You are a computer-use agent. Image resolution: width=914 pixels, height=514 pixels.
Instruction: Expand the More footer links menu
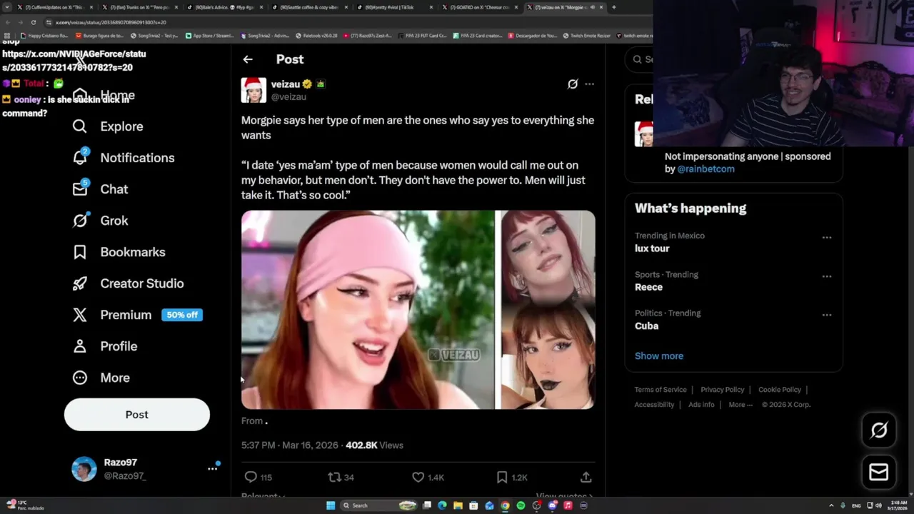(740, 405)
